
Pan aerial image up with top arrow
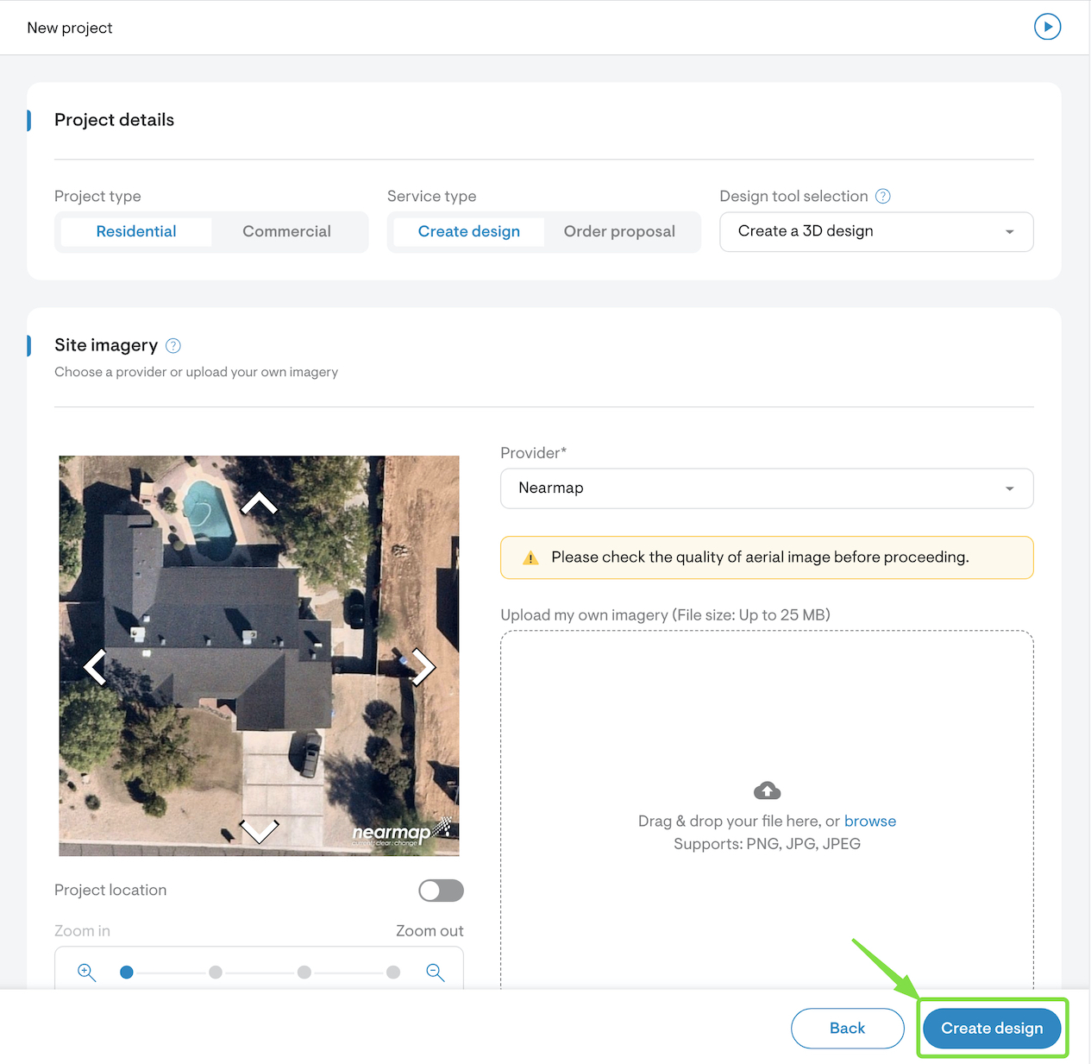pyautogui.click(x=259, y=503)
